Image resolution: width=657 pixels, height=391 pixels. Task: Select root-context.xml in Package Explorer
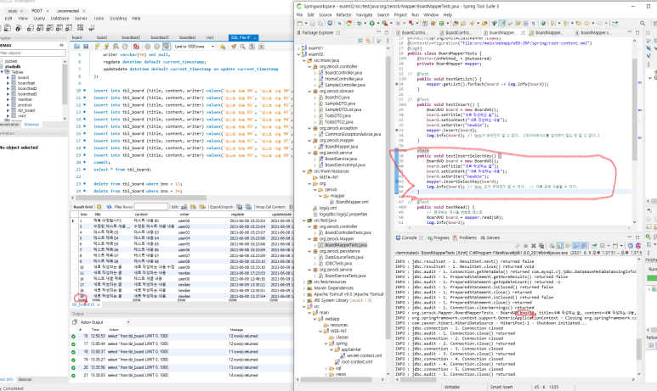357,361
